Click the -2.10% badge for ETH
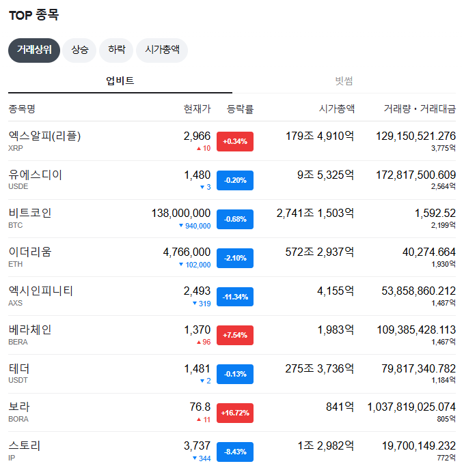The image size is (464, 468). point(235,258)
